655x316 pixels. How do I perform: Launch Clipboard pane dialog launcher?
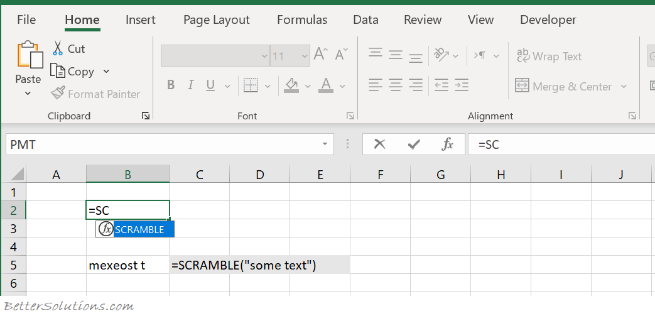(145, 116)
